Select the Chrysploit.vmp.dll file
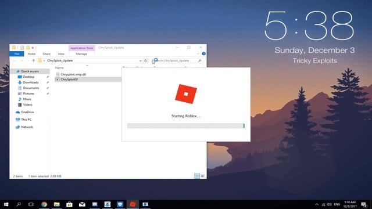372x209 pixels. pyautogui.click(x=73, y=74)
